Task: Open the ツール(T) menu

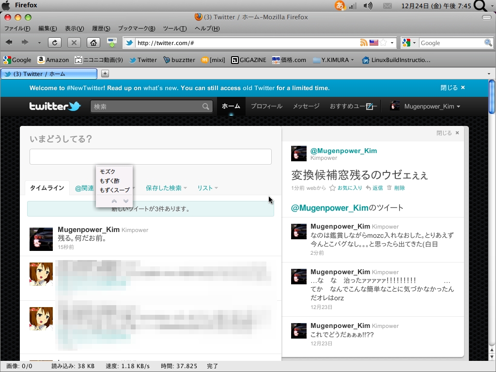Action: [x=175, y=29]
